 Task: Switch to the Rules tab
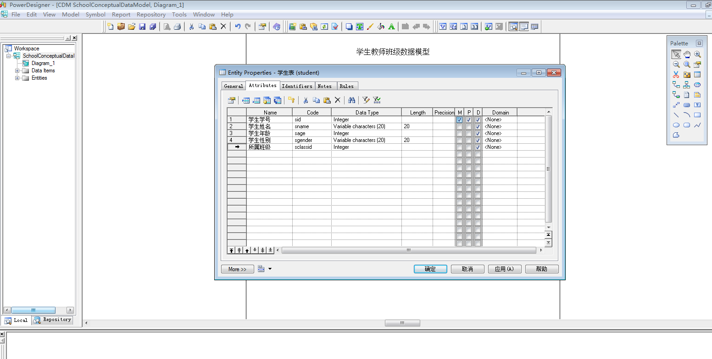tap(346, 86)
